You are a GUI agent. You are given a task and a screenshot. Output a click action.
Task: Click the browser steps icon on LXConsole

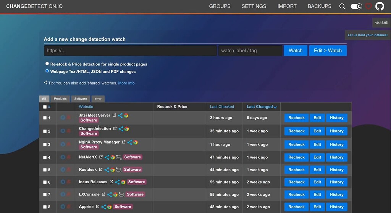point(121,195)
